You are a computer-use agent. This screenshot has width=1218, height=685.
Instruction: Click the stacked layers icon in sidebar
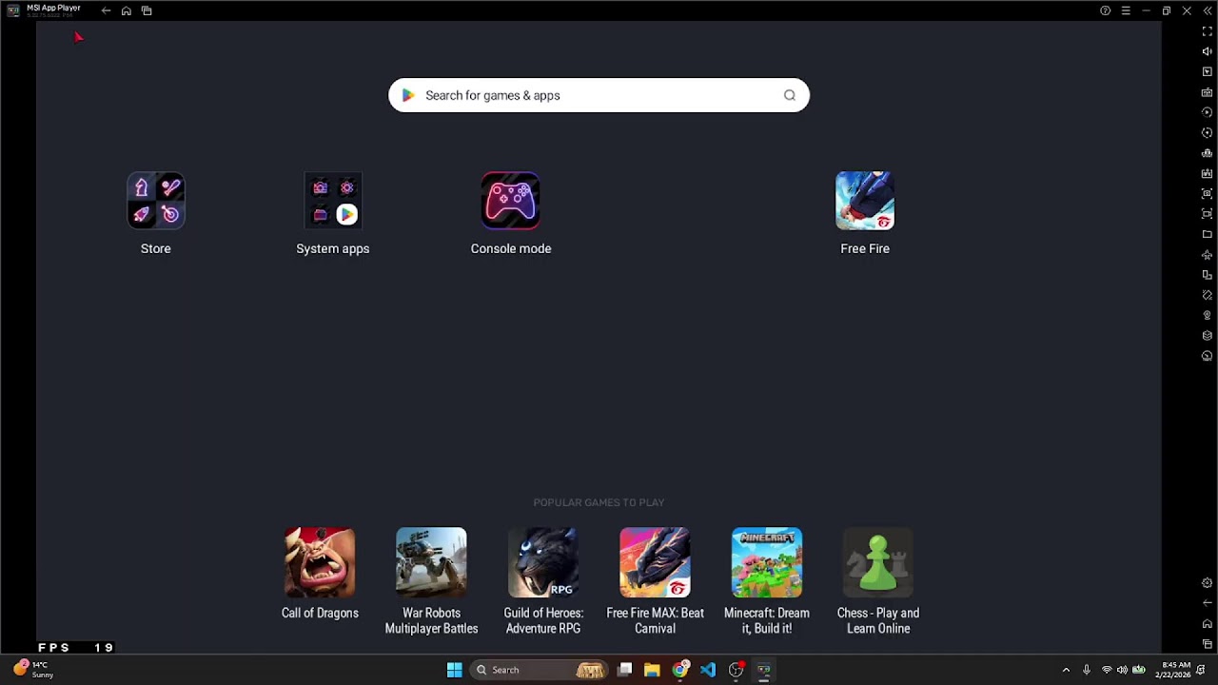1208,336
